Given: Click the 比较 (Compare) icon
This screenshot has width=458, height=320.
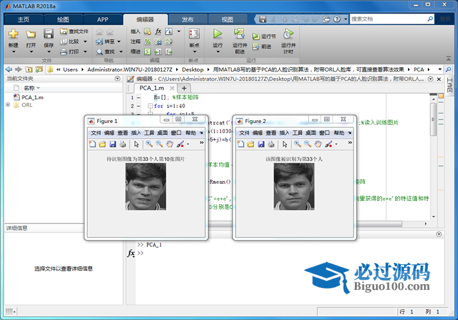Looking at the screenshot, I should pos(63,42).
